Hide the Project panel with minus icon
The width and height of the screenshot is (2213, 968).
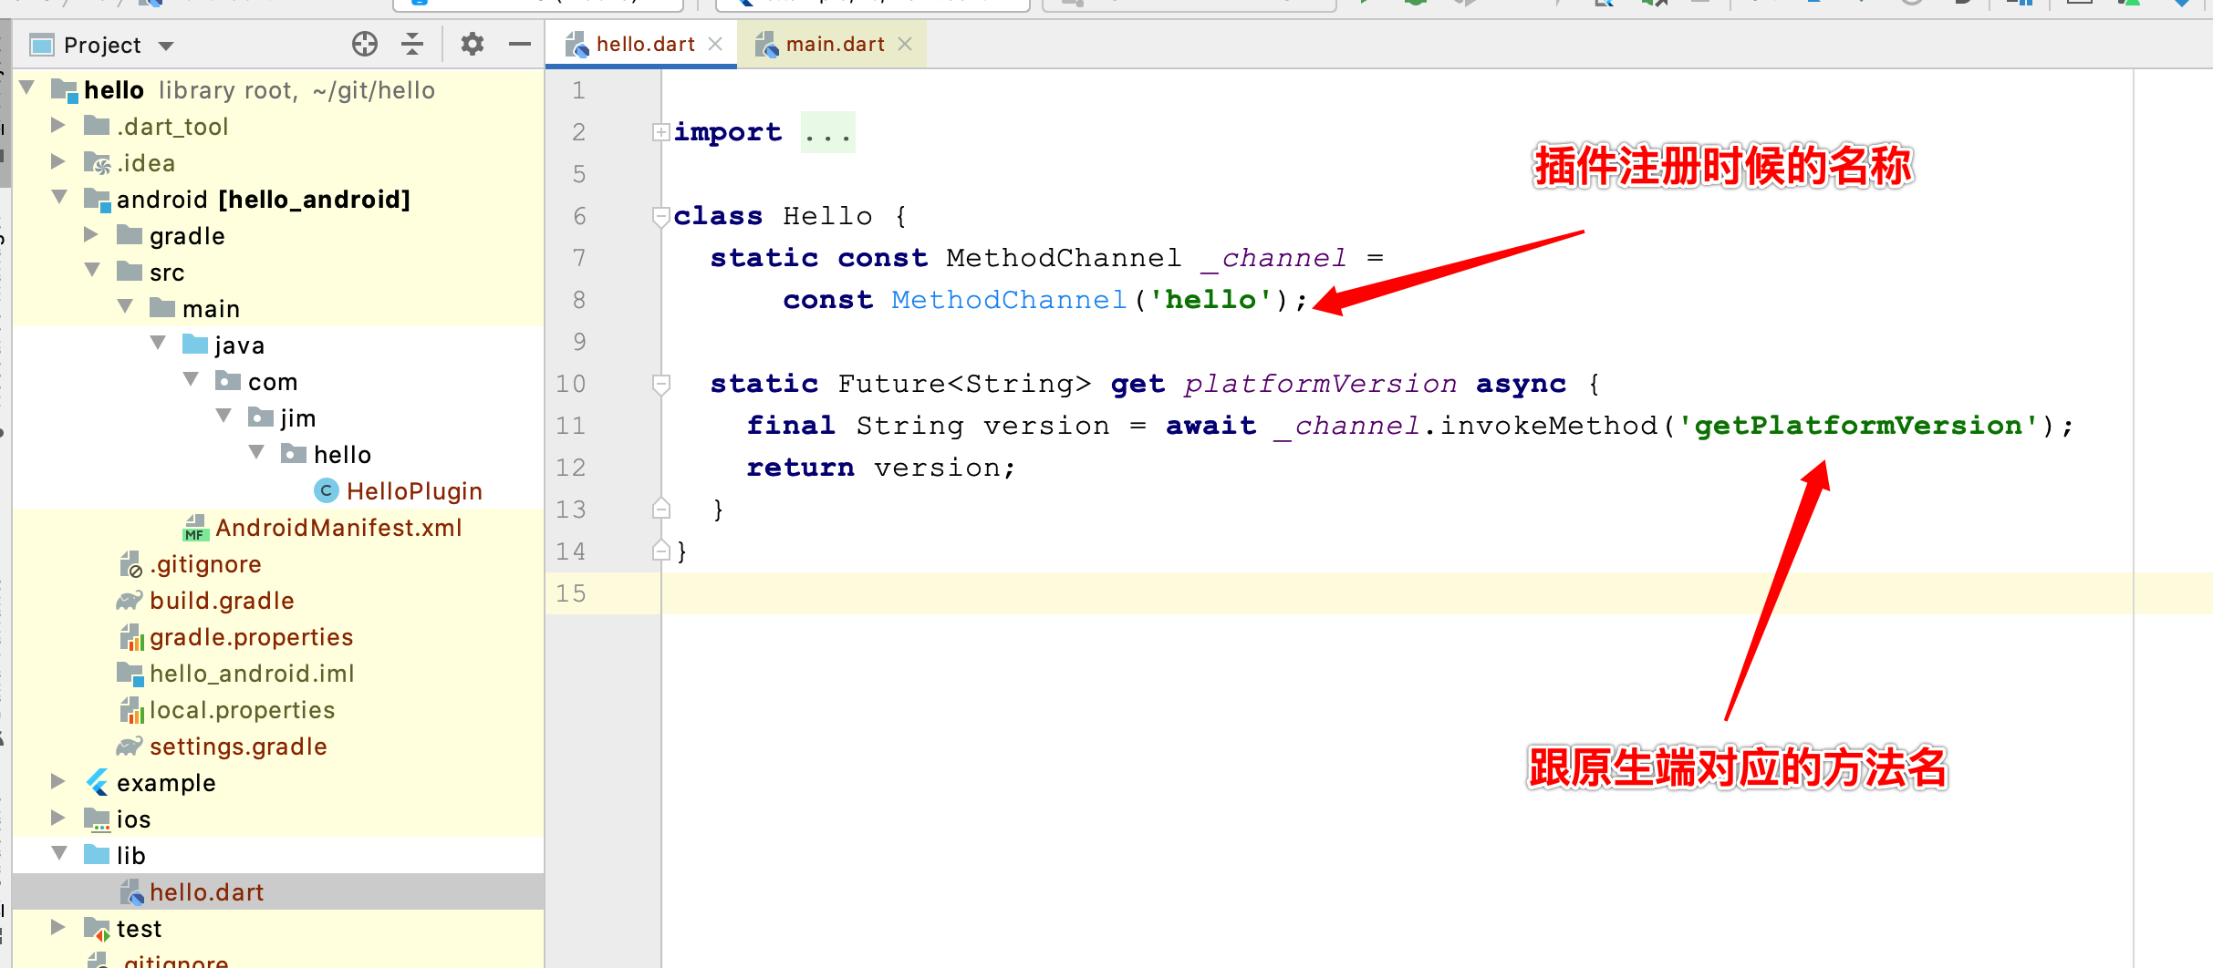coord(520,44)
